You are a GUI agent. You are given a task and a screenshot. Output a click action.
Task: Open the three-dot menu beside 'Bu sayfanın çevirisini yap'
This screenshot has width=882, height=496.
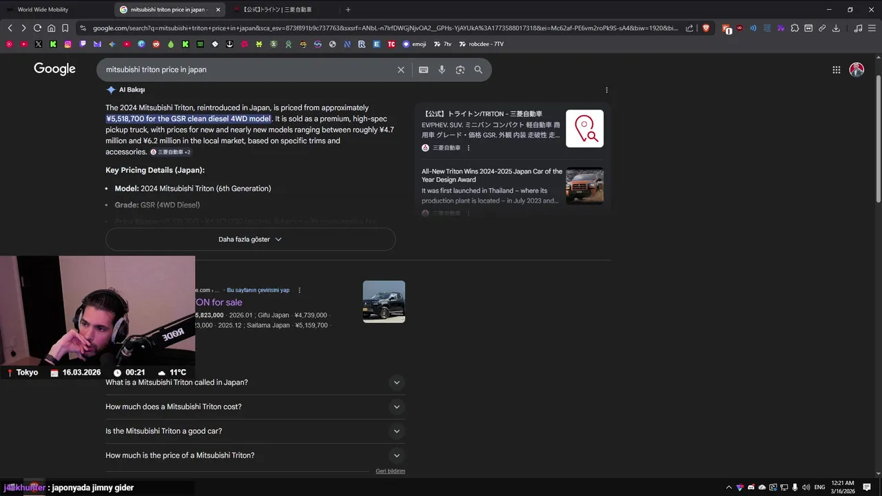pyautogui.click(x=299, y=290)
